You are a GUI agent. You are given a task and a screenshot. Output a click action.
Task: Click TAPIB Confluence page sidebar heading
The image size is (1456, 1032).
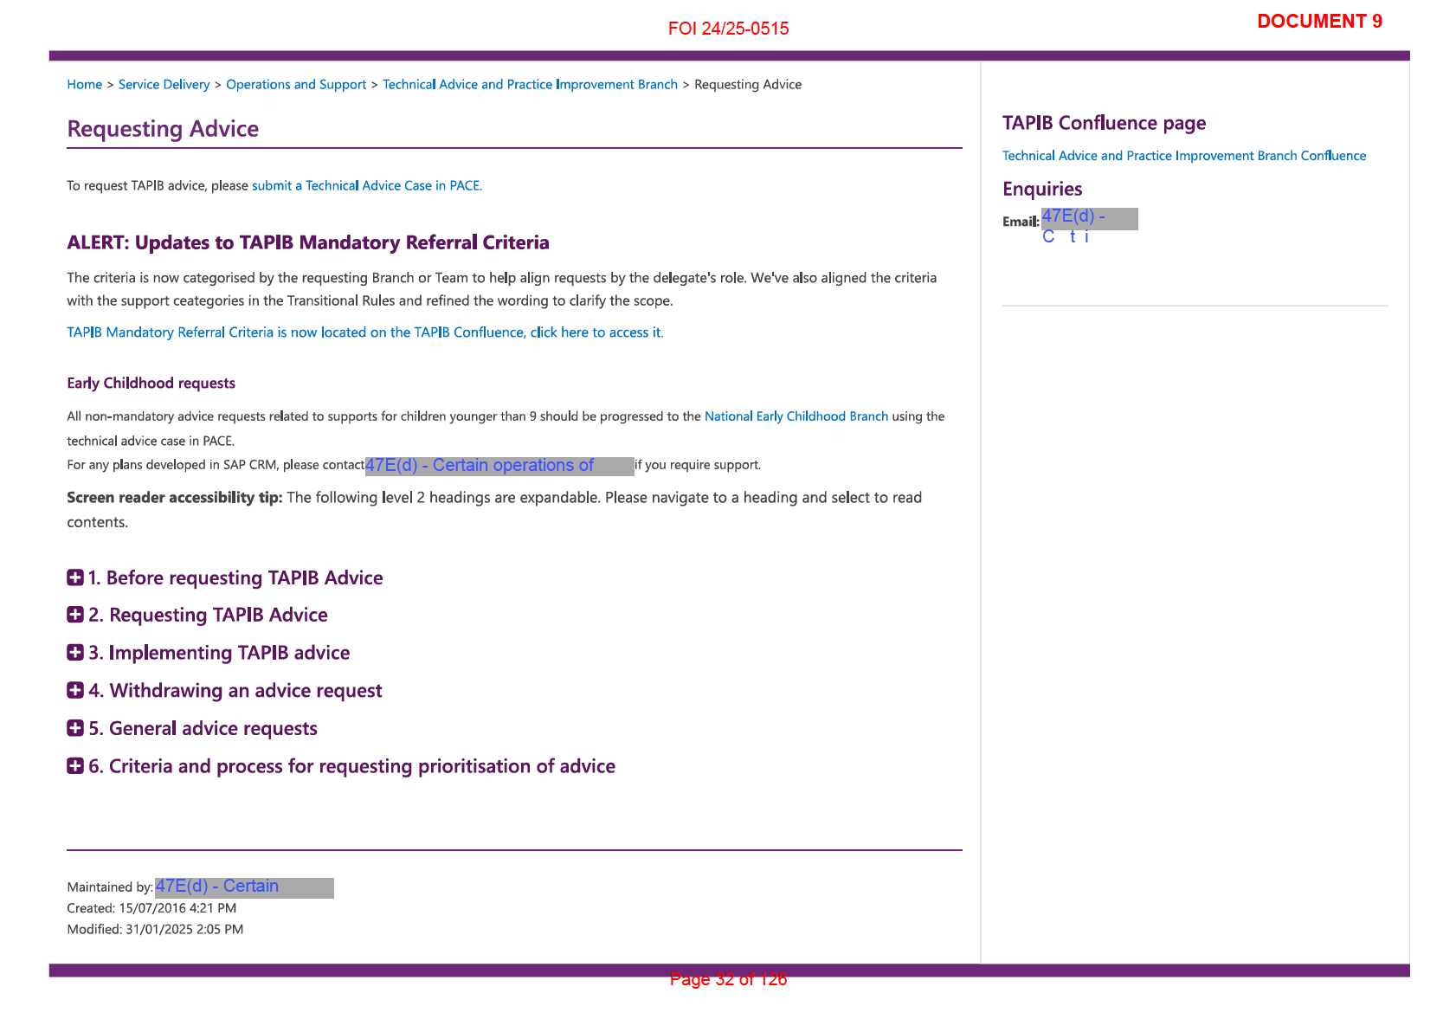(x=1104, y=123)
